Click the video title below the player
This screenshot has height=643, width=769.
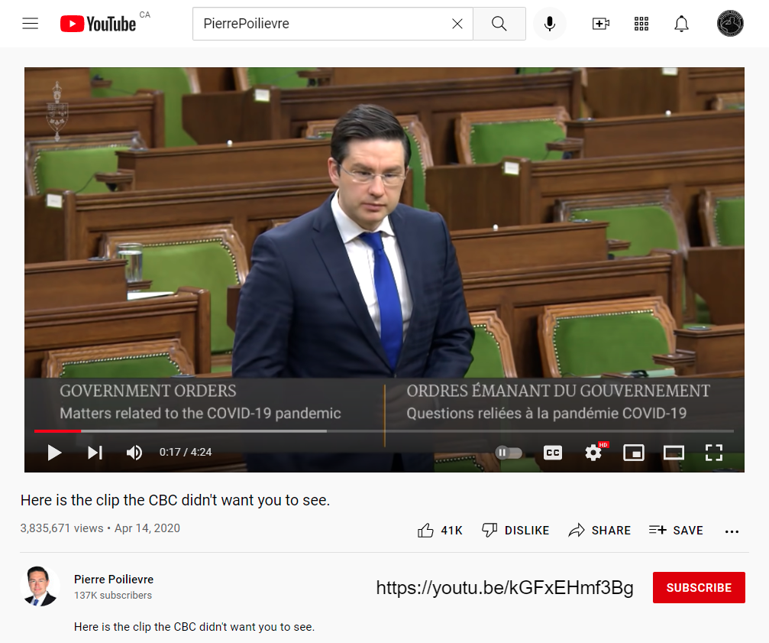pos(175,500)
